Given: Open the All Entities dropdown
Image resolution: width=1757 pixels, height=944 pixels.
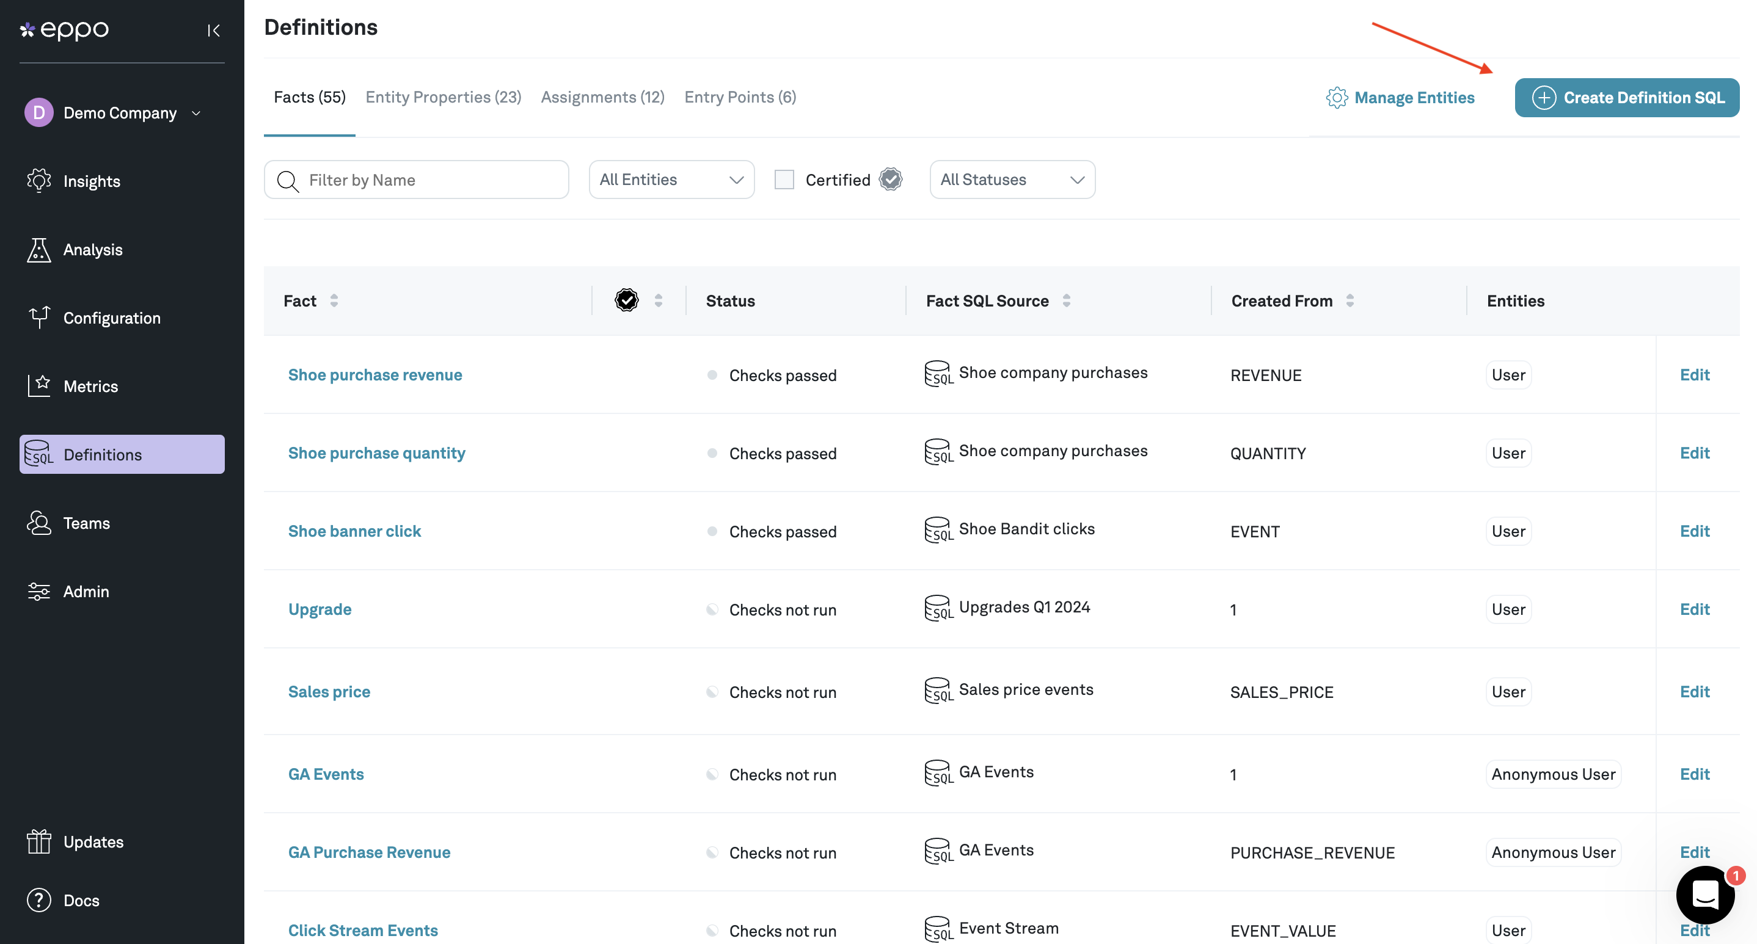Looking at the screenshot, I should [x=671, y=180].
